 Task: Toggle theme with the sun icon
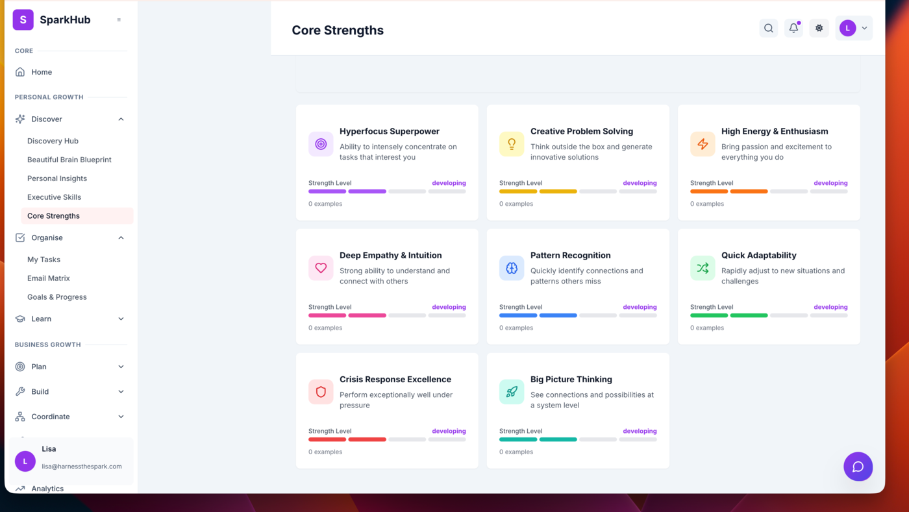click(x=819, y=28)
